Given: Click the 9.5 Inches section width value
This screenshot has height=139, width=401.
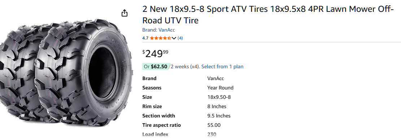Looking at the screenshot, I should [219, 116].
